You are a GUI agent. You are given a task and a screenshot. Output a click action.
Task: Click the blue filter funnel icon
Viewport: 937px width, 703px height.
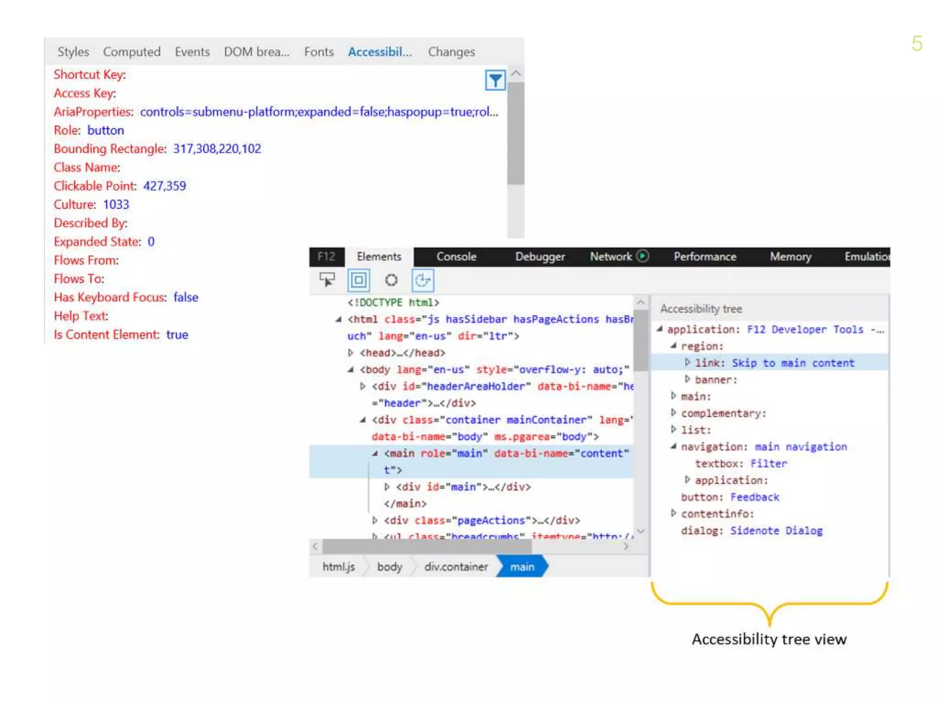[x=495, y=81]
